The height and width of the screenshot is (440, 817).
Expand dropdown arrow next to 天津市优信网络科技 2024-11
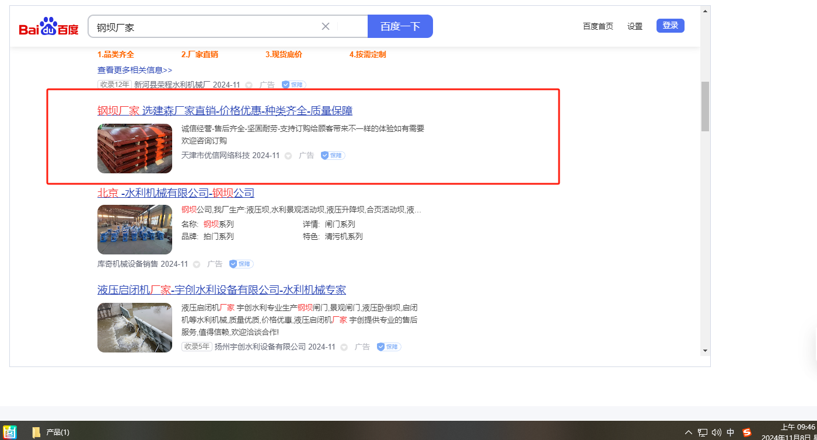[x=288, y=156]
